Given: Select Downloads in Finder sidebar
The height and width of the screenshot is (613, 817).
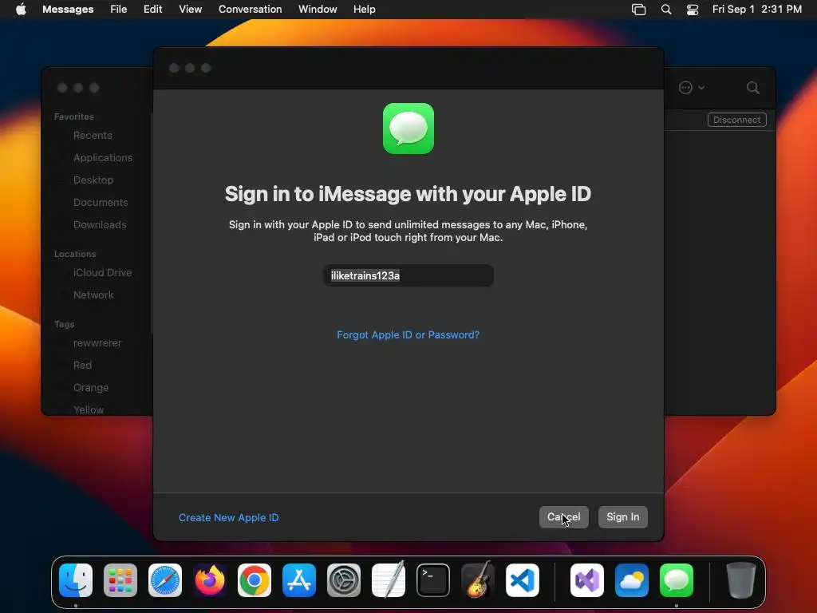Looking at the screenshot, I should click(x=100, y=224).
